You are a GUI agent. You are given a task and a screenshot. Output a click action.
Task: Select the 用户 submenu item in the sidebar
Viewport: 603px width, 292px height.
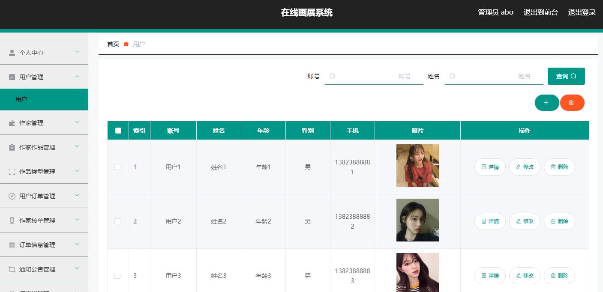(x=44, y=99)
